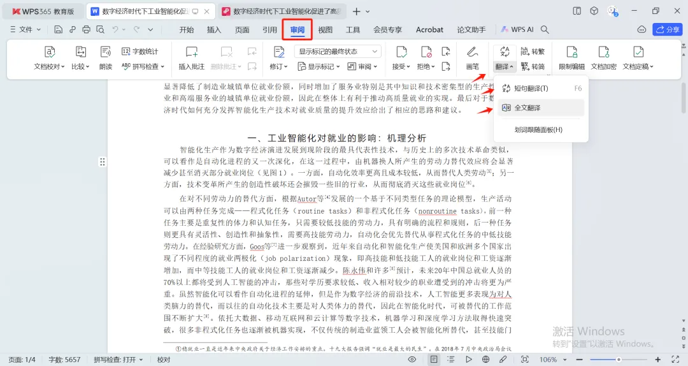Click the 限制编辑 restrict editing icon
This screenshot has width=688, height=366.
[571, 57]
